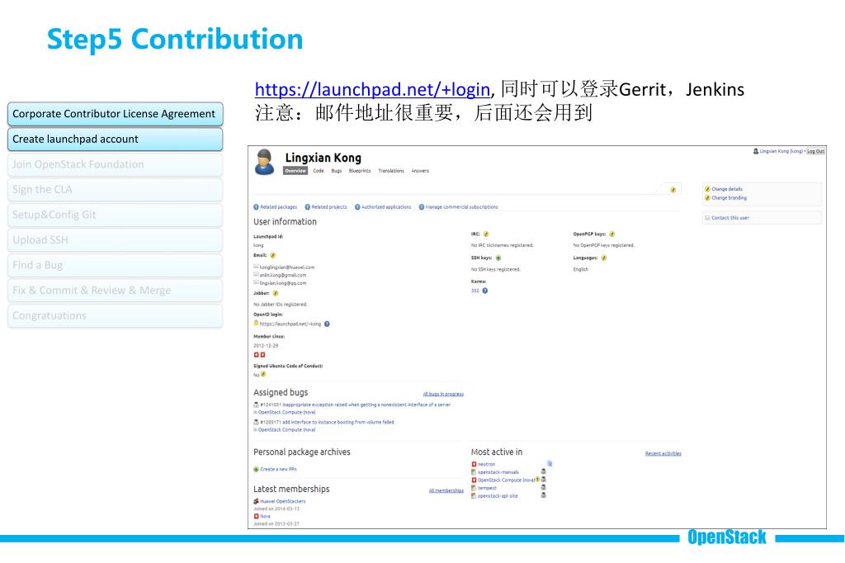
Task: Click the description edit pencil above Related links
Action: click(x=673, y=190)
